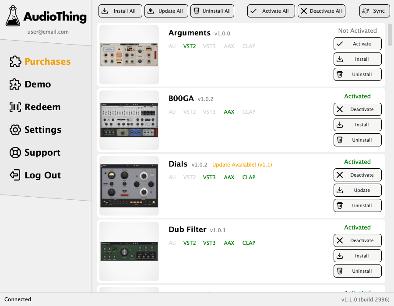Viewport: 394px width, 306px height.
Task: Click the AudioThing flask logo
Action: 12,16
